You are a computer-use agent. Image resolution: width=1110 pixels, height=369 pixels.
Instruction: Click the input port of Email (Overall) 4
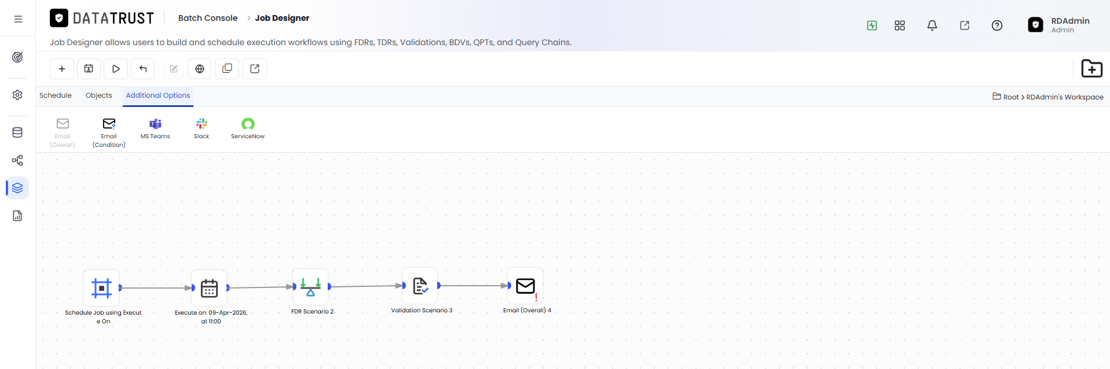pos(509,285)
